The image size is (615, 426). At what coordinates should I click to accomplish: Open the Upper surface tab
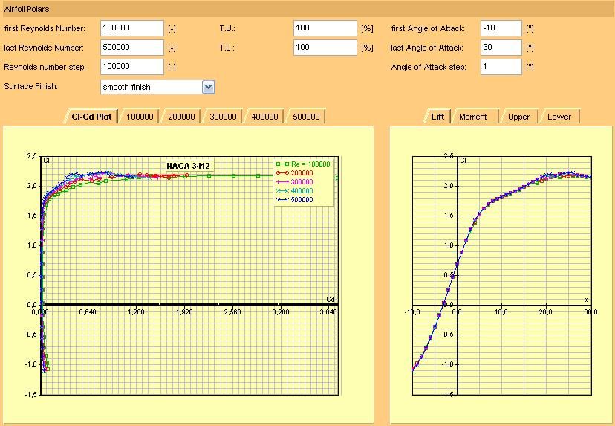coord(518,117)
